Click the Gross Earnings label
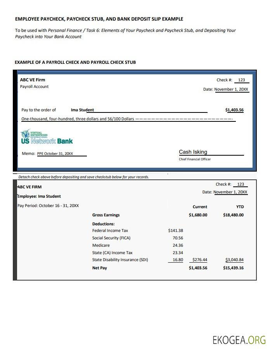 point(106,215)
